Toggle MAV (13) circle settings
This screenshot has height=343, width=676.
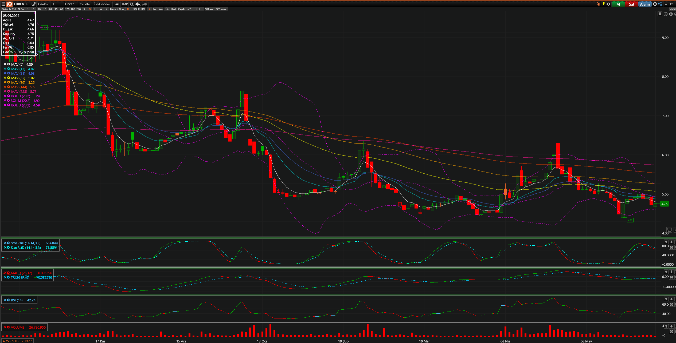click(9, 69)
